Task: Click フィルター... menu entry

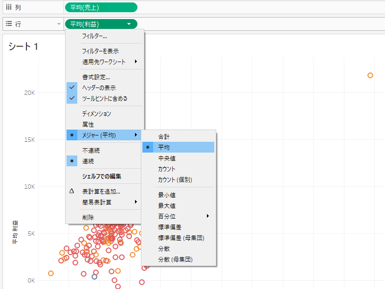Action: tap(94, 36)
